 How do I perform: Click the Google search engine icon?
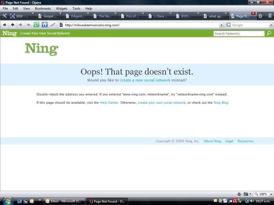click(228, 25)
